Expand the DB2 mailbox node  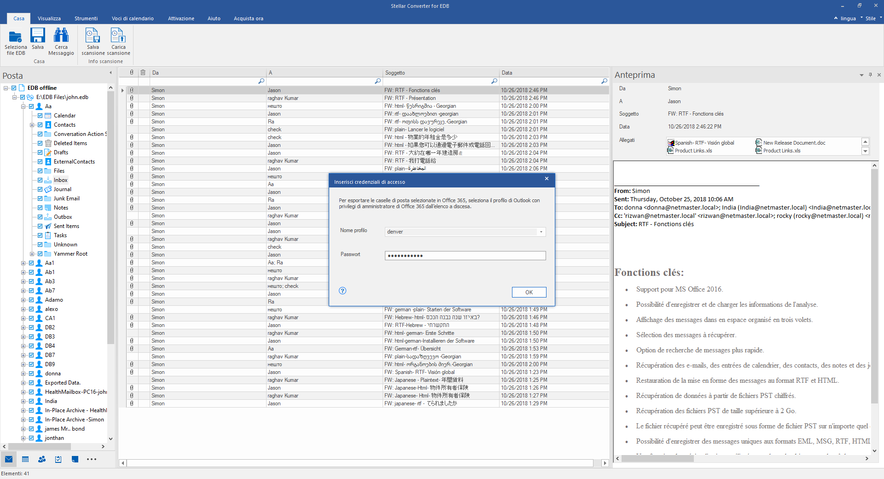(x=23, y=327)
